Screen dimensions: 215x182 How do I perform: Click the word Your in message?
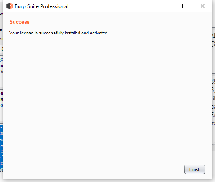click(14, 33)
